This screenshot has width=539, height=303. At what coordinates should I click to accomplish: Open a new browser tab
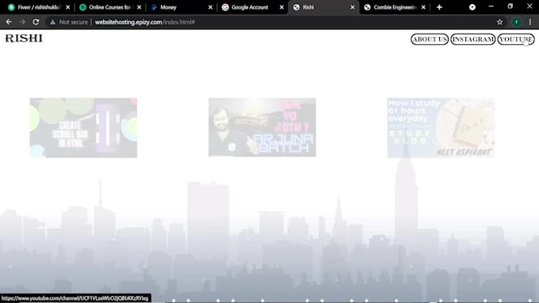[439, 7]
